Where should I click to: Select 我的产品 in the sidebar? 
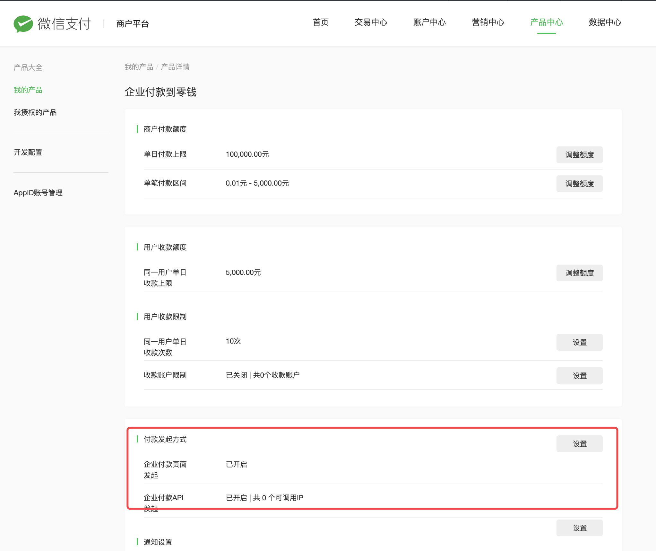[28, 90]
